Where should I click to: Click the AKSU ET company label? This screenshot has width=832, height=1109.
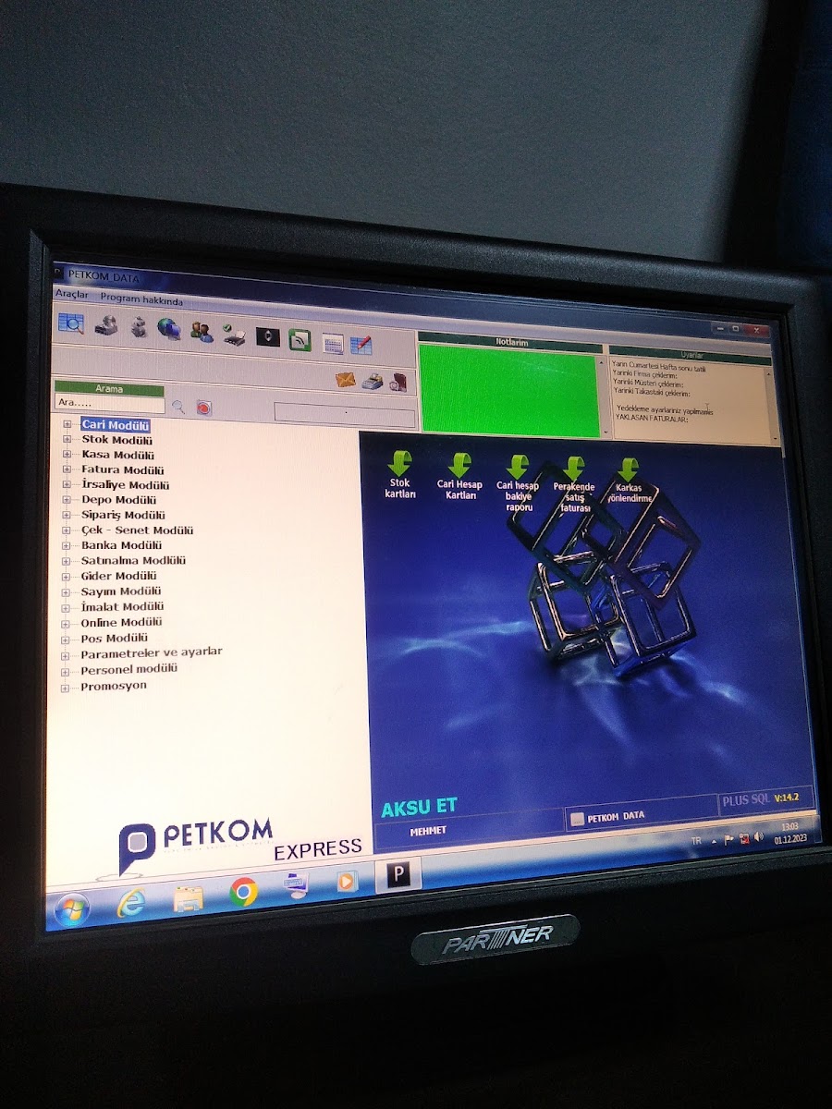click(x=419, y=808)
